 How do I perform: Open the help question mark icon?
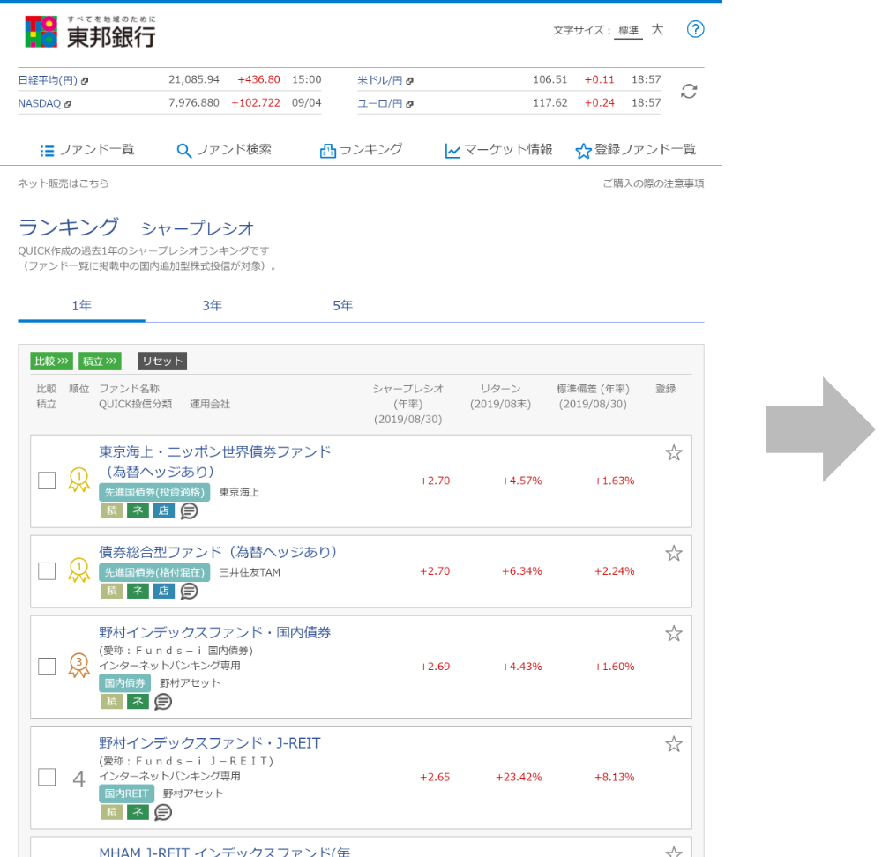point(695,29)
